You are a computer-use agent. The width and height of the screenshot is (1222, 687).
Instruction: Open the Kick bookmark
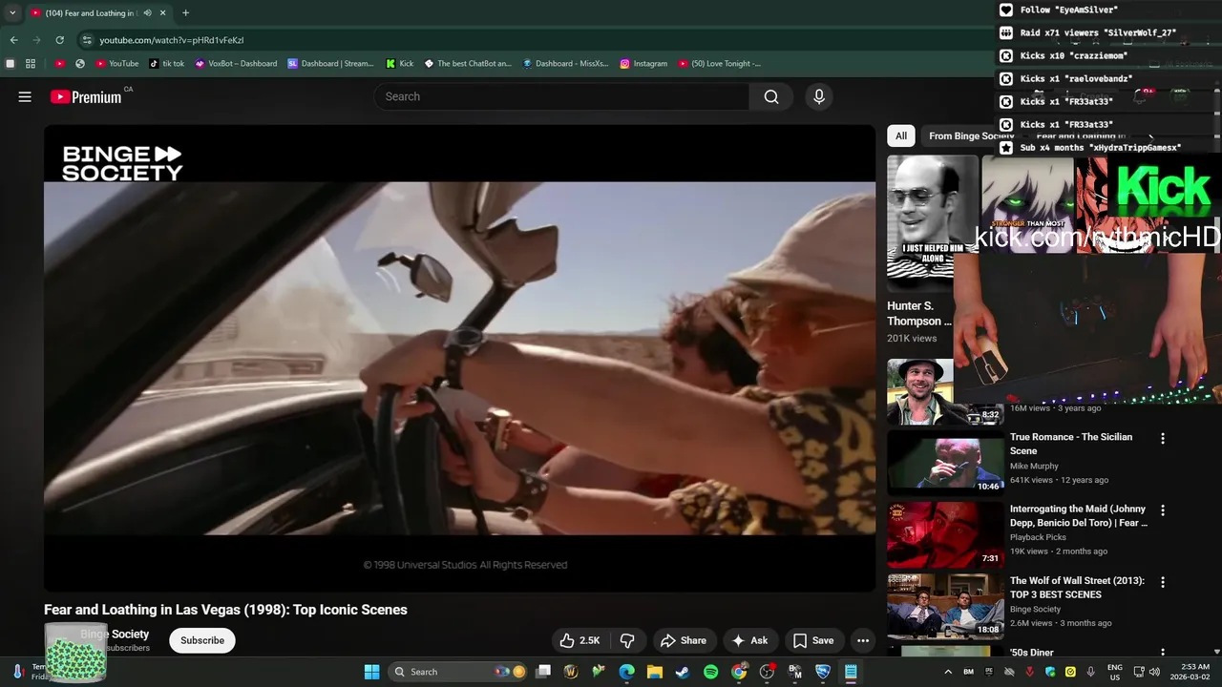[x=400, y=63]
